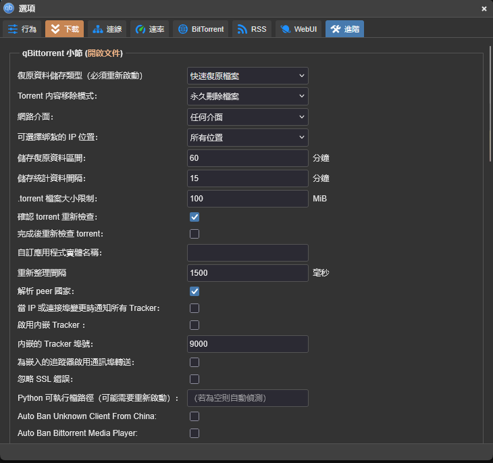493x463 pixels.
Task: Switch to the BitTorrent tab label
Action: tap(209, 29)
